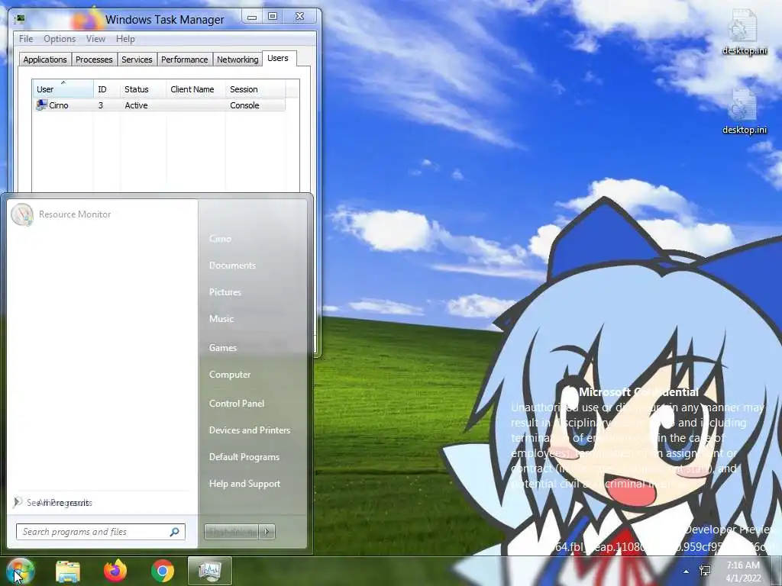Switch to the Services tab

click(137, 60)
